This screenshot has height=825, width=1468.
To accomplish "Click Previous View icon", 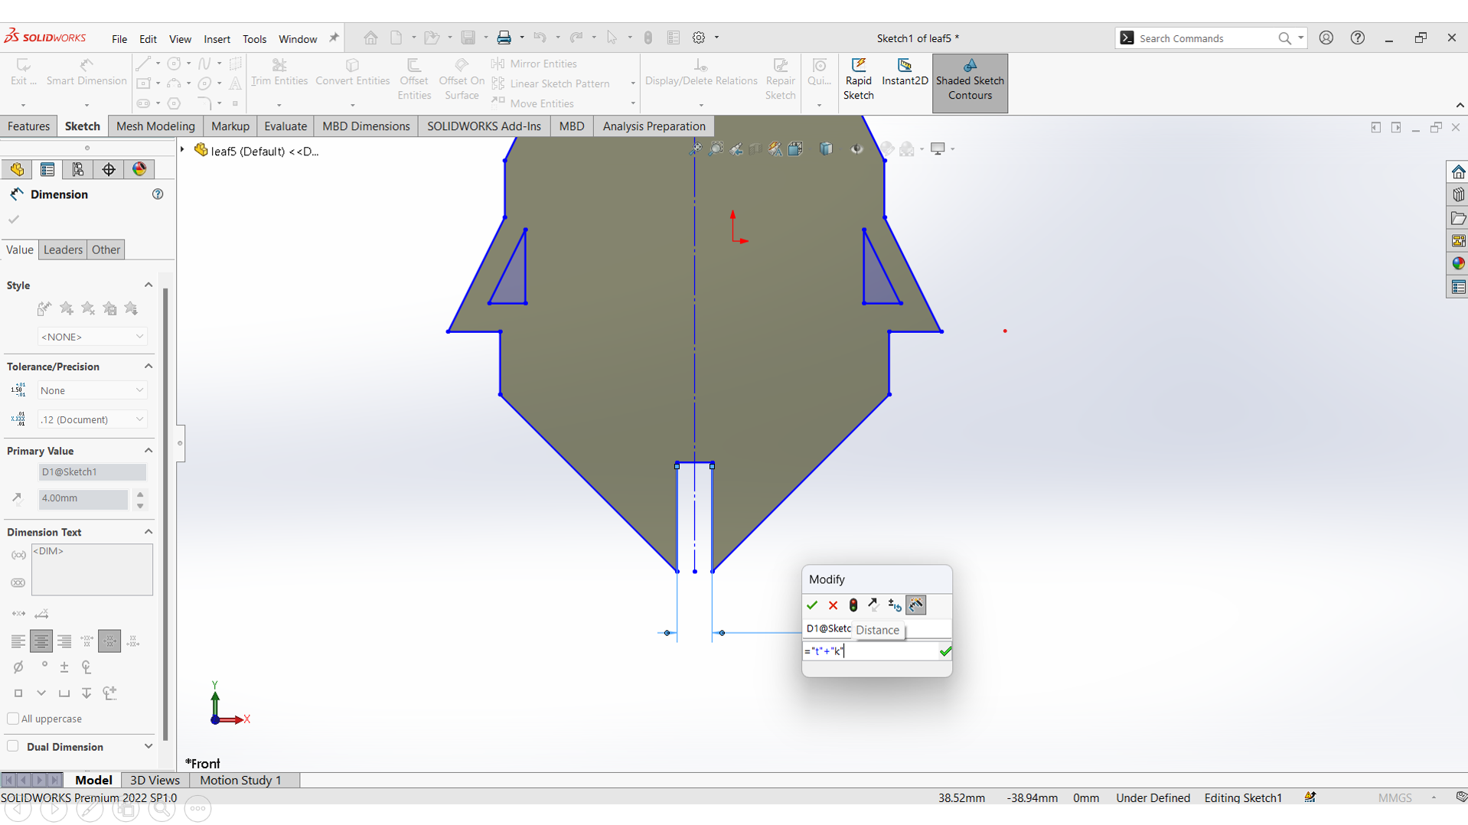I will 736,148.
